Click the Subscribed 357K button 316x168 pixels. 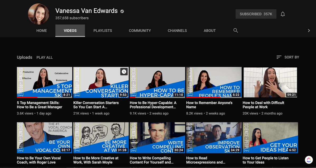tap(256, 14)
